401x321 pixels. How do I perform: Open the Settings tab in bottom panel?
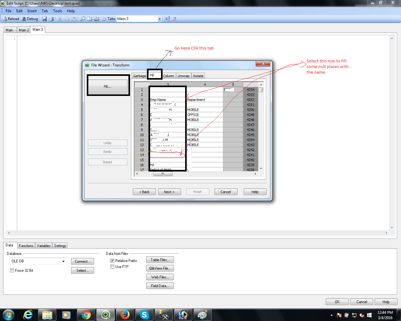pyautogui.click(x=60, y=246)
